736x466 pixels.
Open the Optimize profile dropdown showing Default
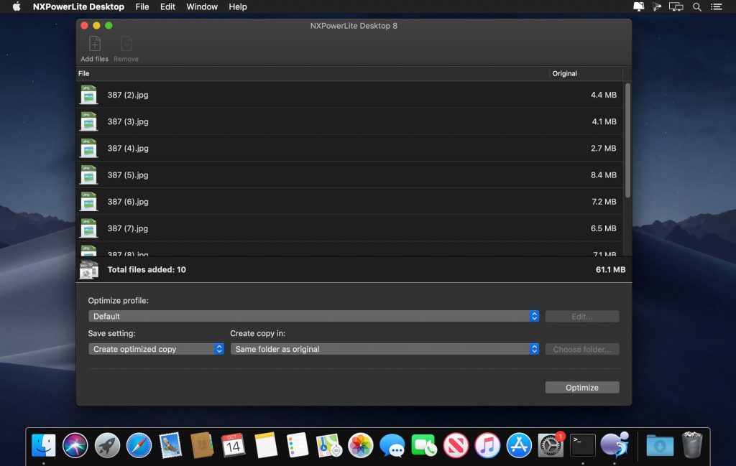click(314, 316)
